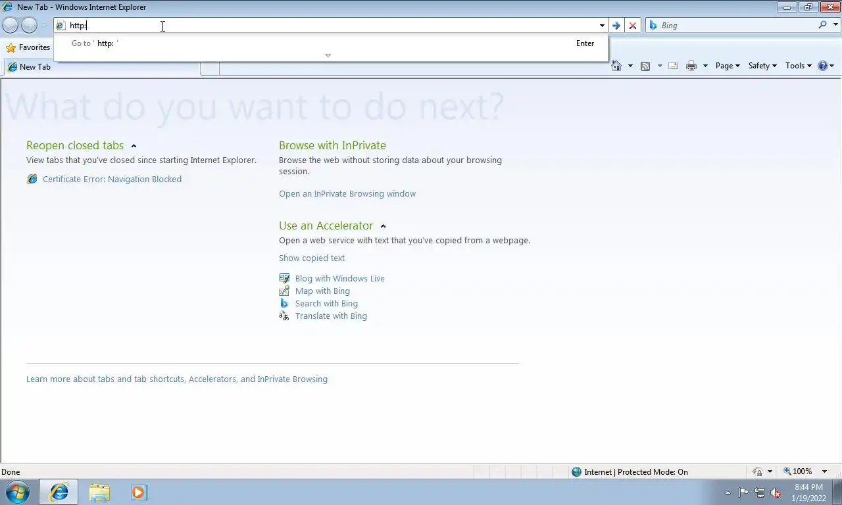
Task: Click the network tray icon
Action: [x=760, y=492]
